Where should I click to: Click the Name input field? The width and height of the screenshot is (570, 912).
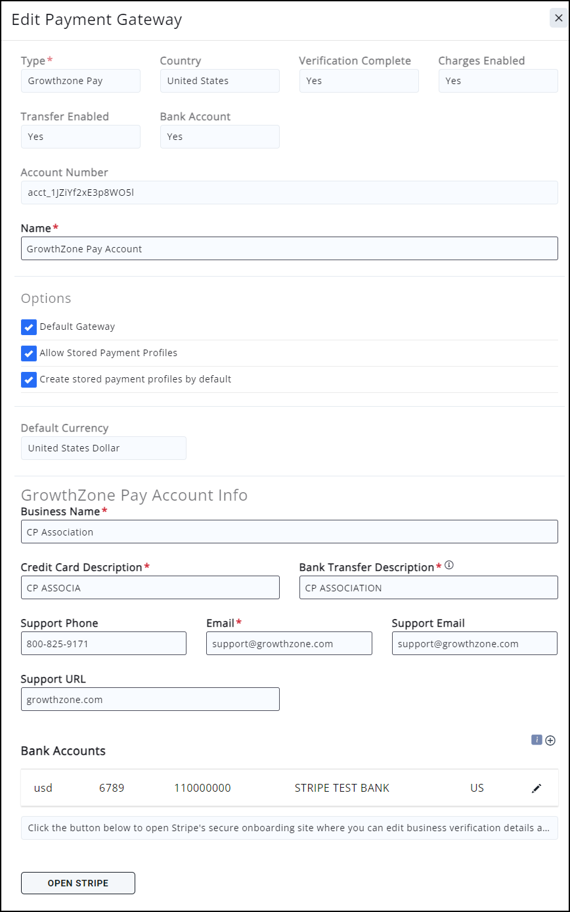[290, 249]
